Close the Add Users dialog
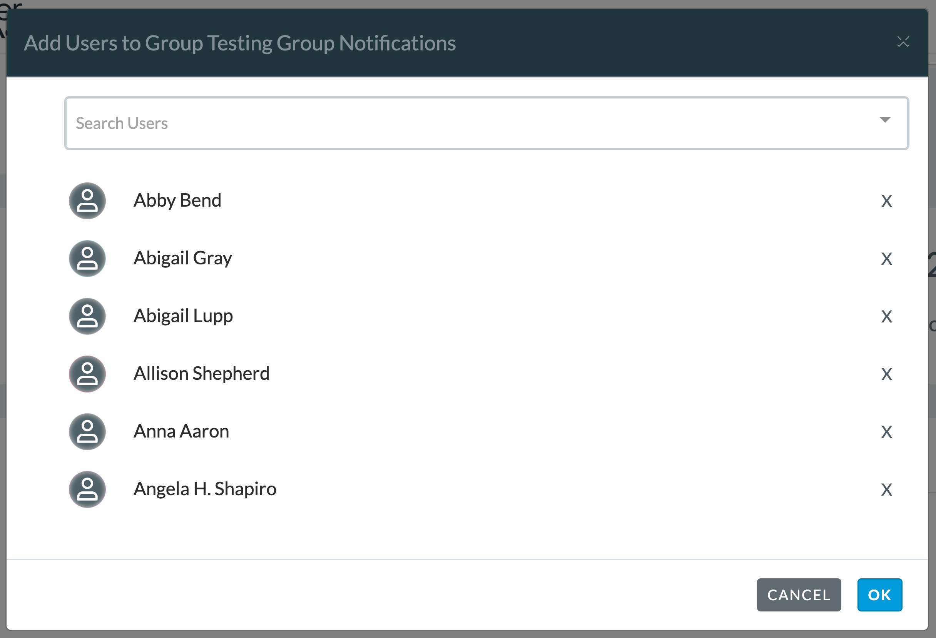Screen dimensions: 936x638 [903, 42]
